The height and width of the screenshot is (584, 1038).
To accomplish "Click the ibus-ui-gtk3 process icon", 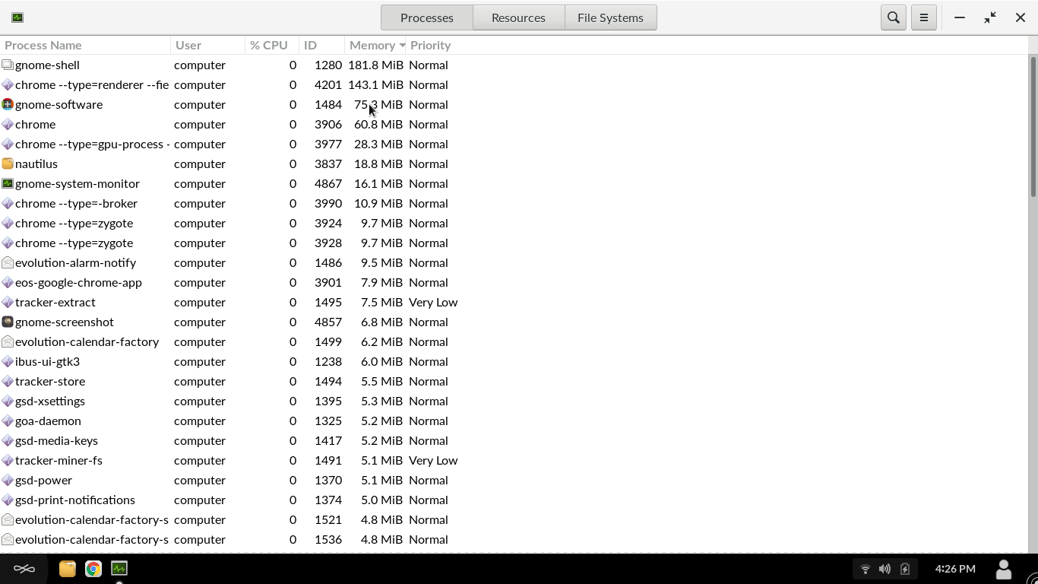I will [8, 361].
